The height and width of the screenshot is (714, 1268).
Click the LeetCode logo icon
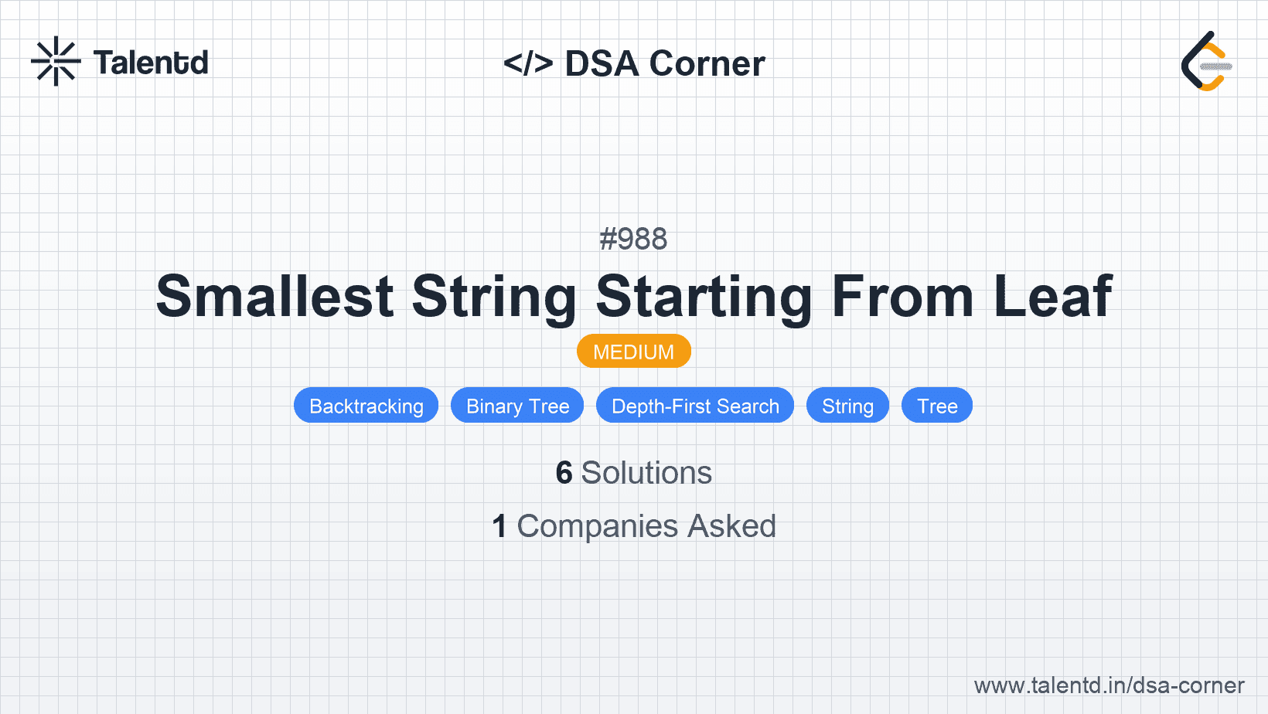click(1205, 61)
